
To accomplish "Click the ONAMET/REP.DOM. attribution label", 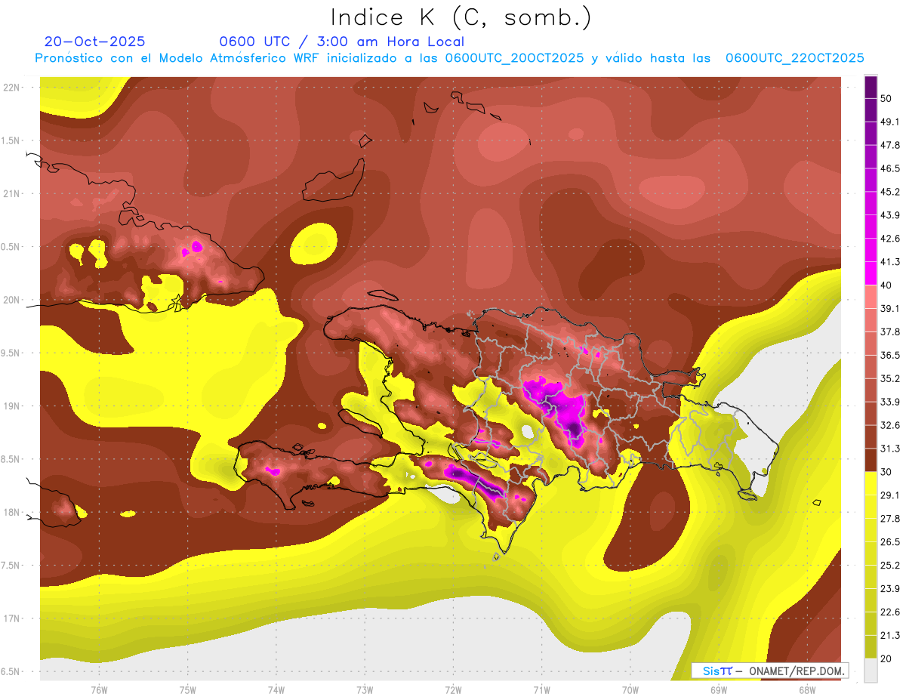I will (794, 671).
